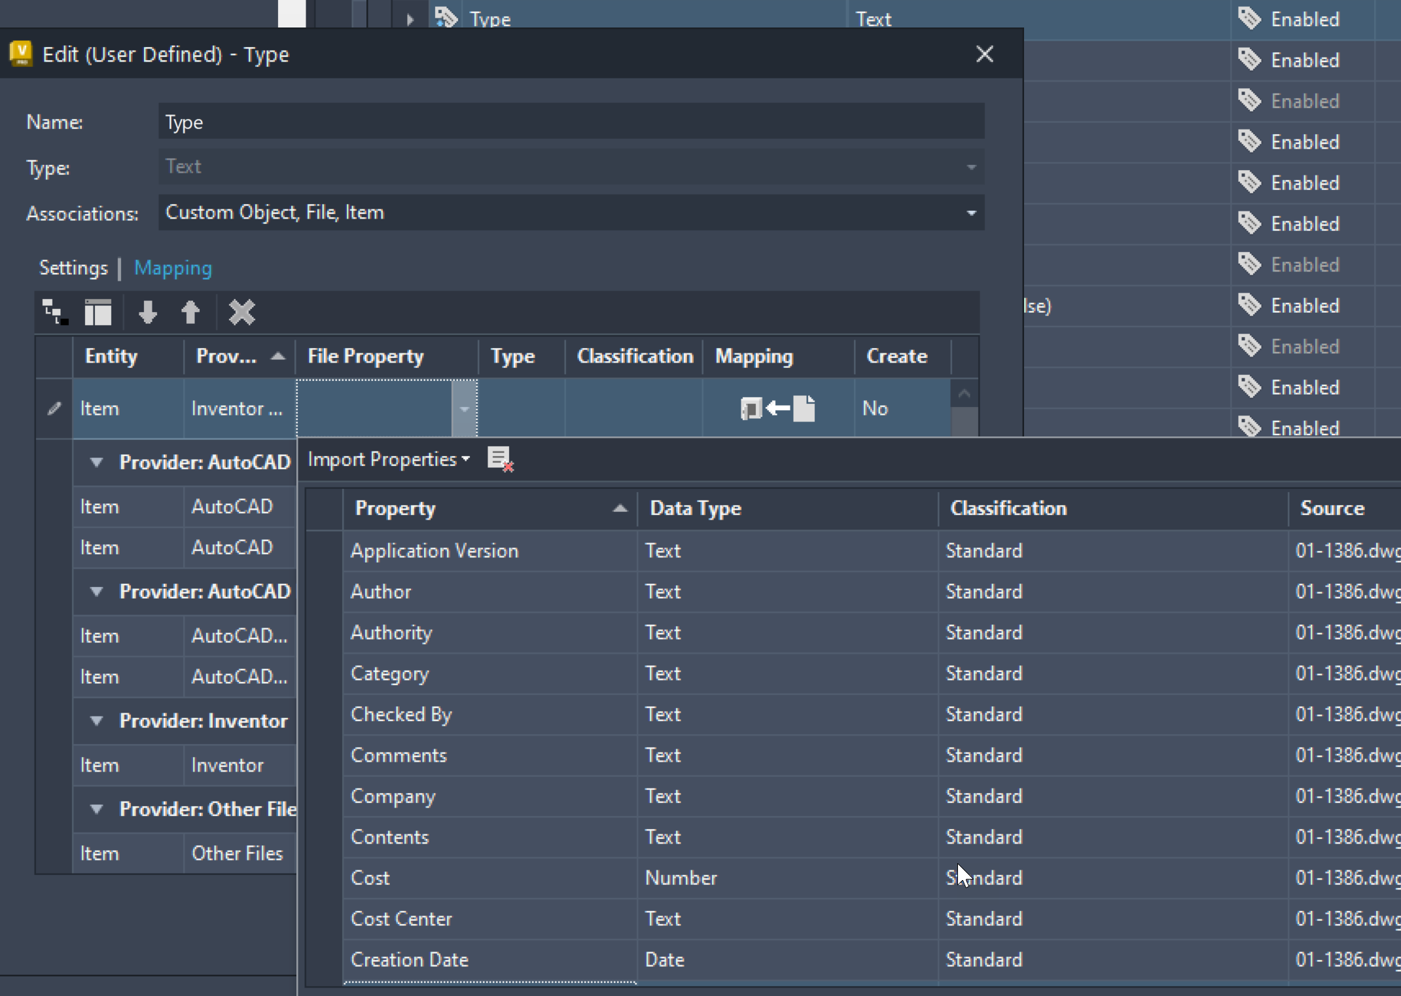Click the Classification column header in properties list
This screenshot has width=1401, height=996.
(x=1008, y=508)
